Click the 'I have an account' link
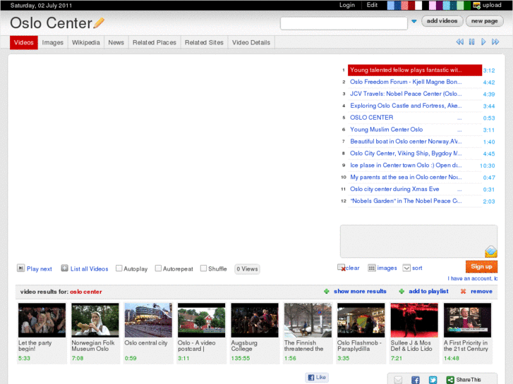Screen dimensions: 513x384 [473, 278]
